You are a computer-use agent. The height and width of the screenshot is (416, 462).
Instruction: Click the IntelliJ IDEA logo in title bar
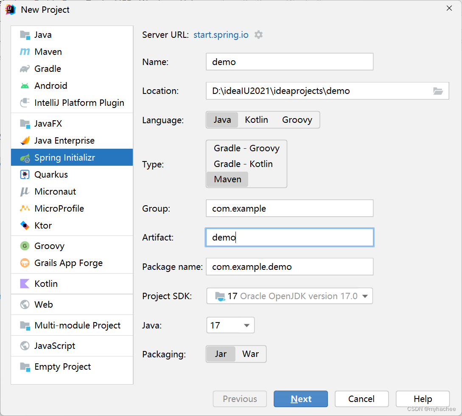point(11,9)
